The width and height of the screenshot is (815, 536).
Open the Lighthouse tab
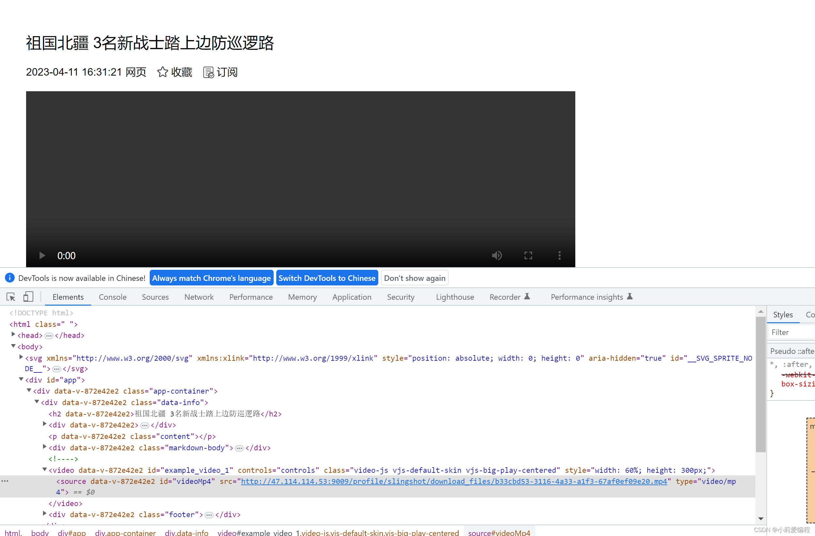[455, 297]
